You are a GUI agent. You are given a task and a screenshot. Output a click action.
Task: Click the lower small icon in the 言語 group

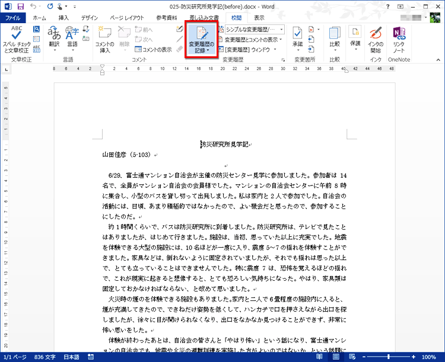[x=86, y=39]
